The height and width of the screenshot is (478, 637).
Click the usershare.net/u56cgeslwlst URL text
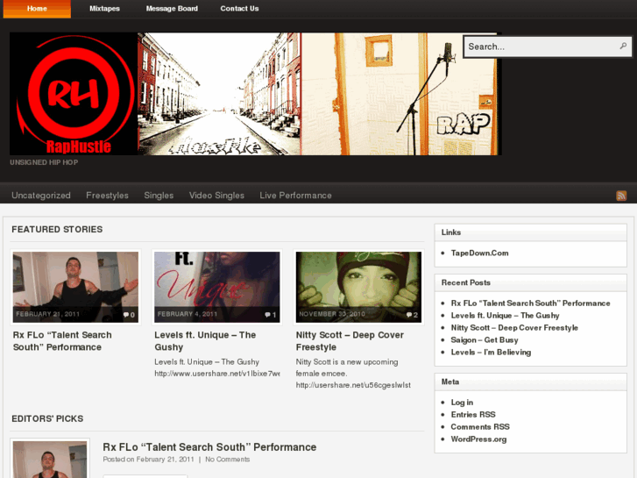353,385
